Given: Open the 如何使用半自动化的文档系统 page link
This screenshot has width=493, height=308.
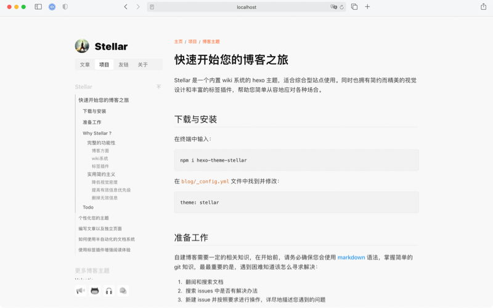Looking at the screenshot, I should coord(107,239).
